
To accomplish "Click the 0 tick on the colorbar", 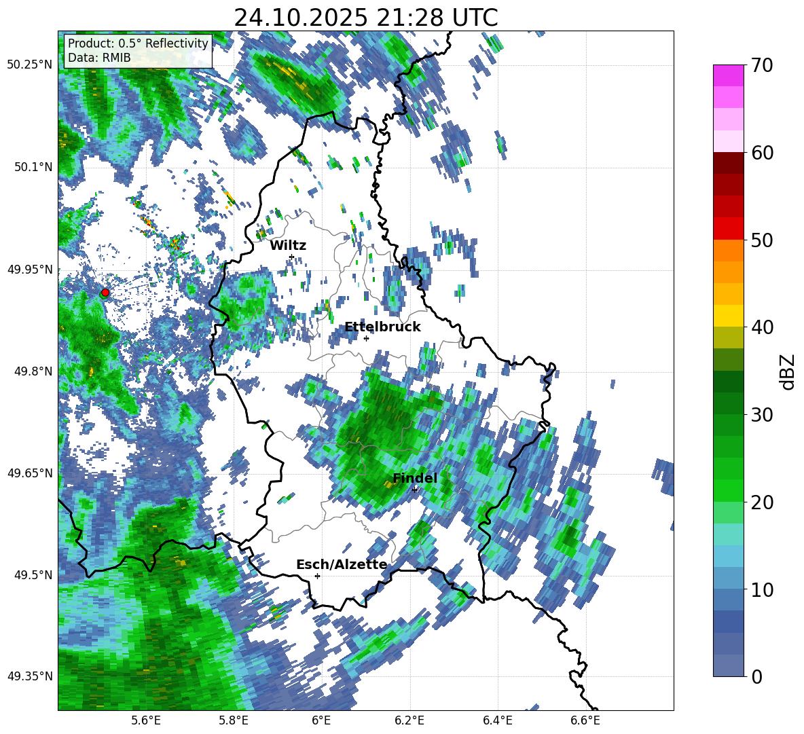I will (x=756, y=676).
